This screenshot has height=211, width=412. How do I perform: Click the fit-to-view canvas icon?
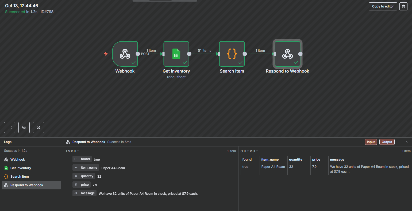point(10,128)
